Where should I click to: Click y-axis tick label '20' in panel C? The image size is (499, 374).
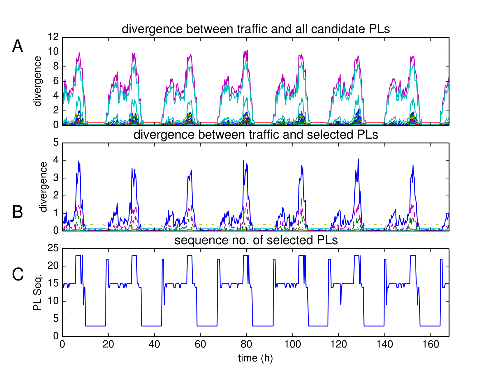pos(53,266)
